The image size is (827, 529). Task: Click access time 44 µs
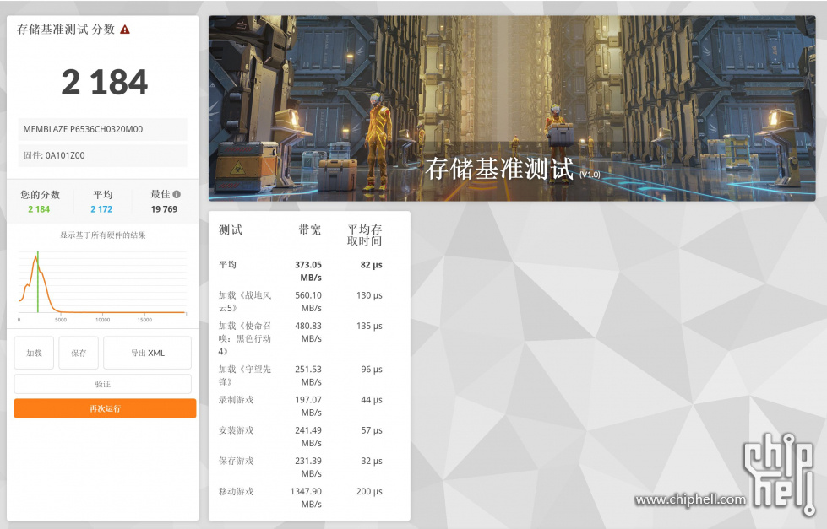(x=372, y=399)
